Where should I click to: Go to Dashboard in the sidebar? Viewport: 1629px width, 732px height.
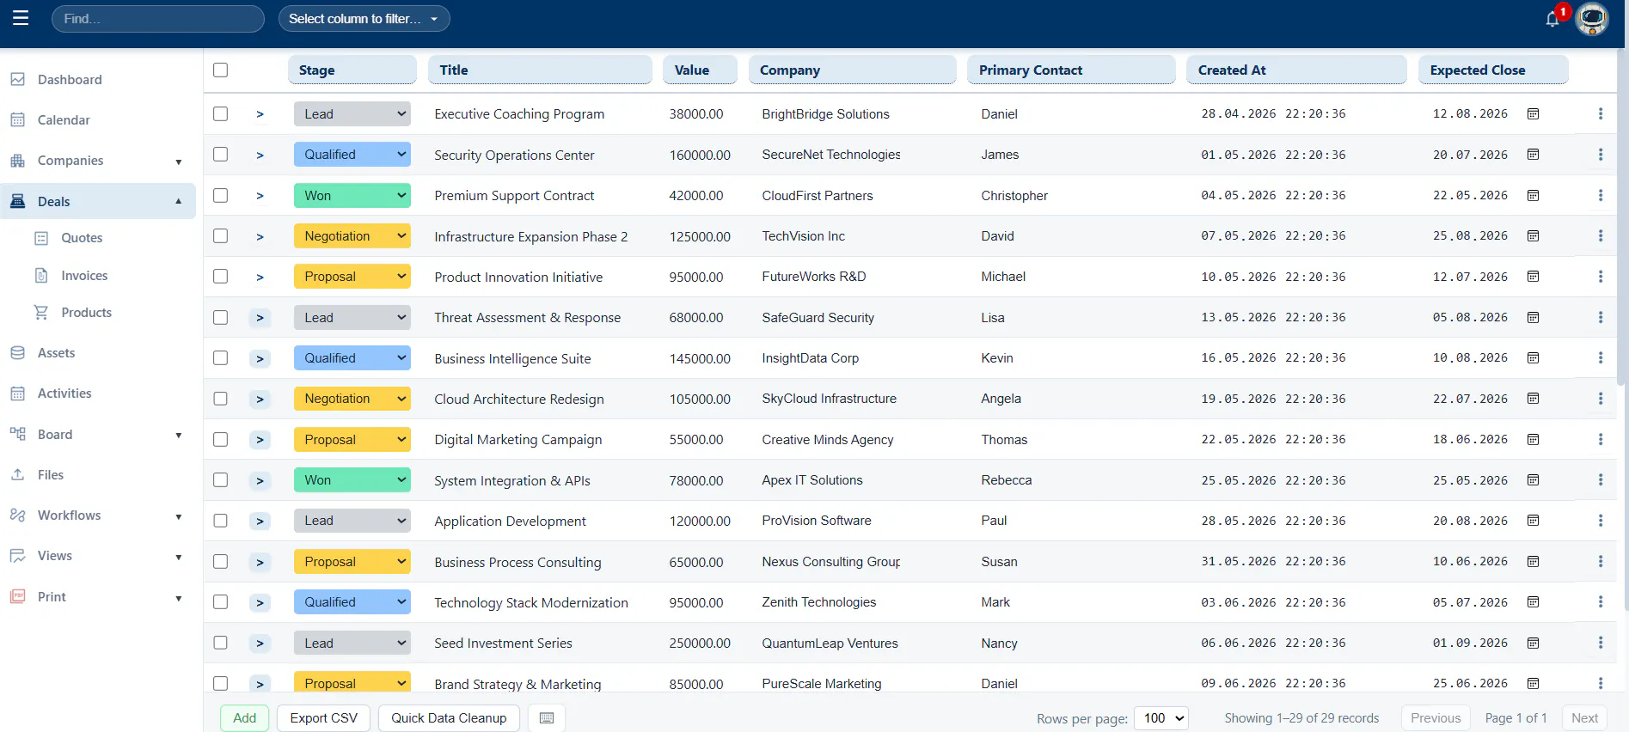(x=70, y=79)
